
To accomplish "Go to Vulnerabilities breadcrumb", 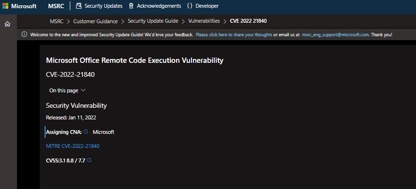I will (x=204, y=21).
